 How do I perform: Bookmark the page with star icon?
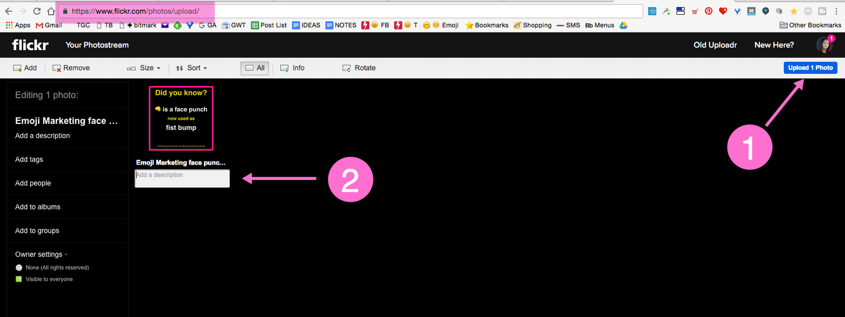coord(793,11)
